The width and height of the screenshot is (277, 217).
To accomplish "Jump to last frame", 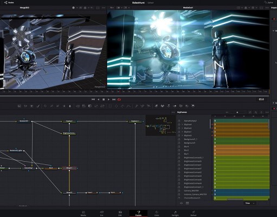I will point(114,99).
